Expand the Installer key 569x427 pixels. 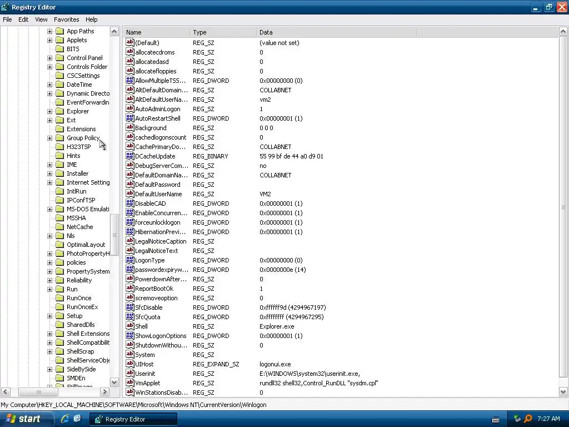click(x=49, y=173)
